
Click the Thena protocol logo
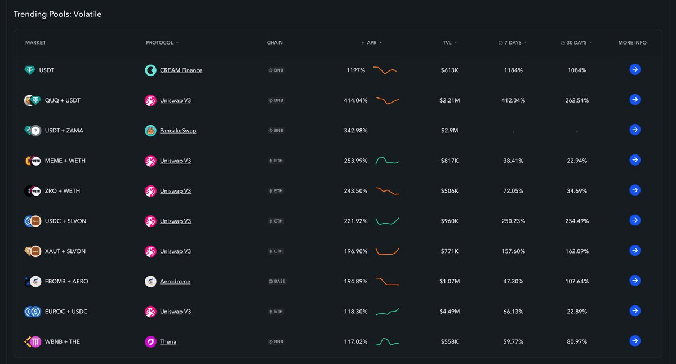click(150, 341)
